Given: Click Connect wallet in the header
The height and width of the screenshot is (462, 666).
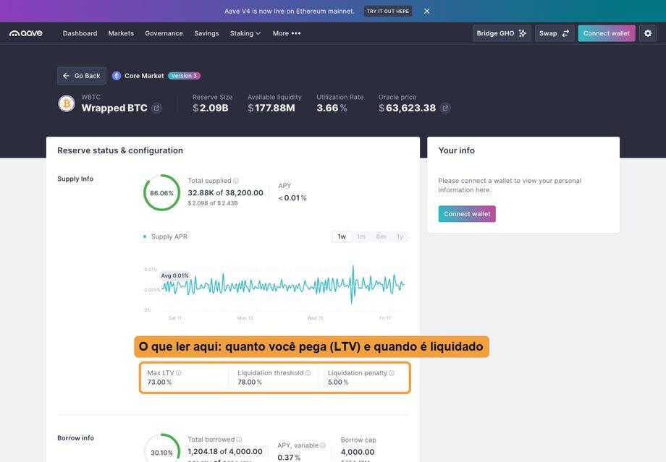Looking at the screenshot, I should [x=607, y=33].
